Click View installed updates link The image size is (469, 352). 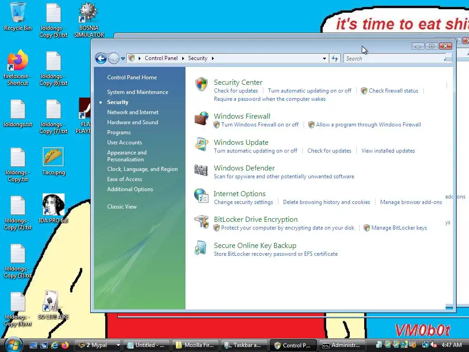pyautogui.click(x=388, y=151)
